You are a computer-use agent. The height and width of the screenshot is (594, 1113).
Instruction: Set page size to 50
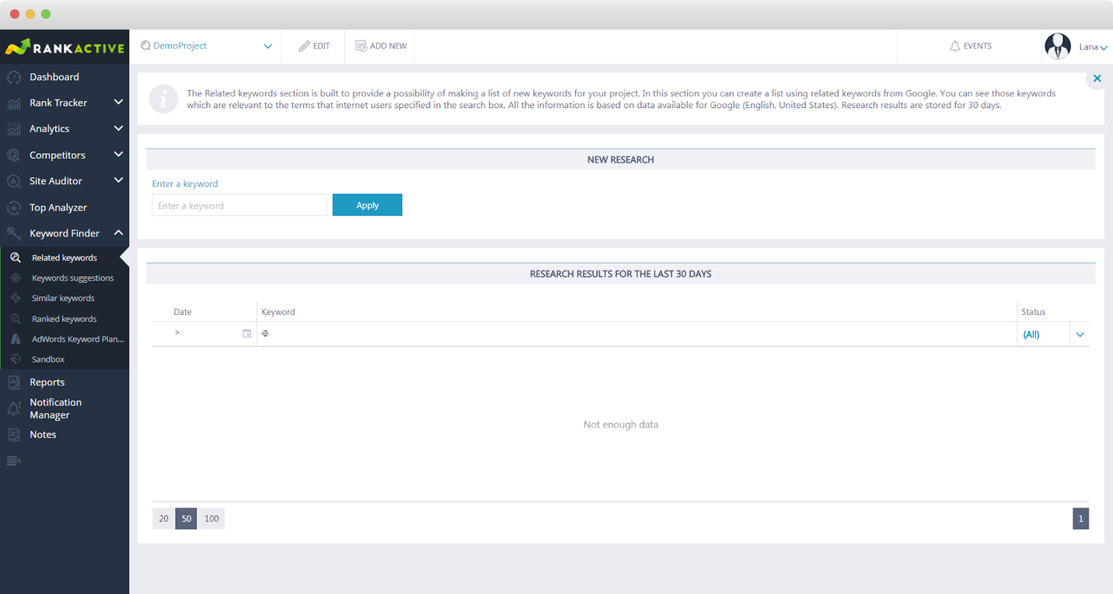[x=187, y=519]
